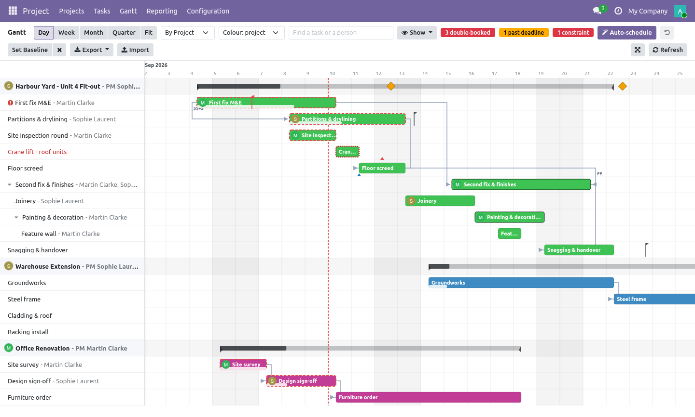Open the Reporting menu
The image size is (695, 417).
(162, 11)
